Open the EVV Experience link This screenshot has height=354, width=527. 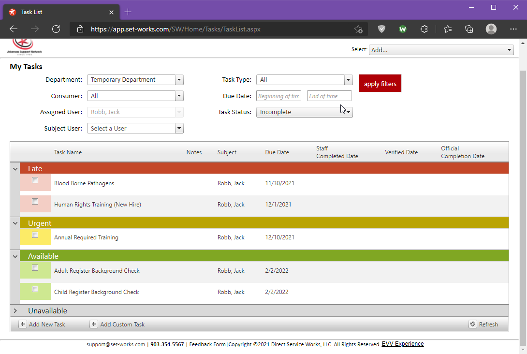click(403, 344)
